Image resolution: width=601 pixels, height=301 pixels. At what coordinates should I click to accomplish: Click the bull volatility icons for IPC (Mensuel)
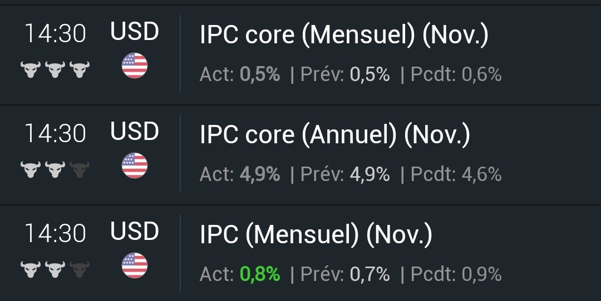pyautogui.click(x=55, y=269)
